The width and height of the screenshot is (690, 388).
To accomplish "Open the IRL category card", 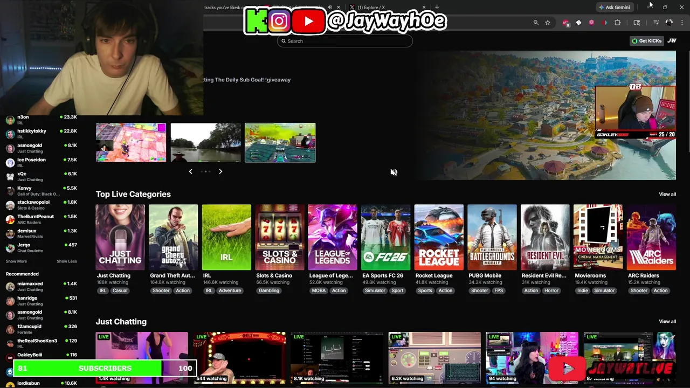I will tap(226, 237).
